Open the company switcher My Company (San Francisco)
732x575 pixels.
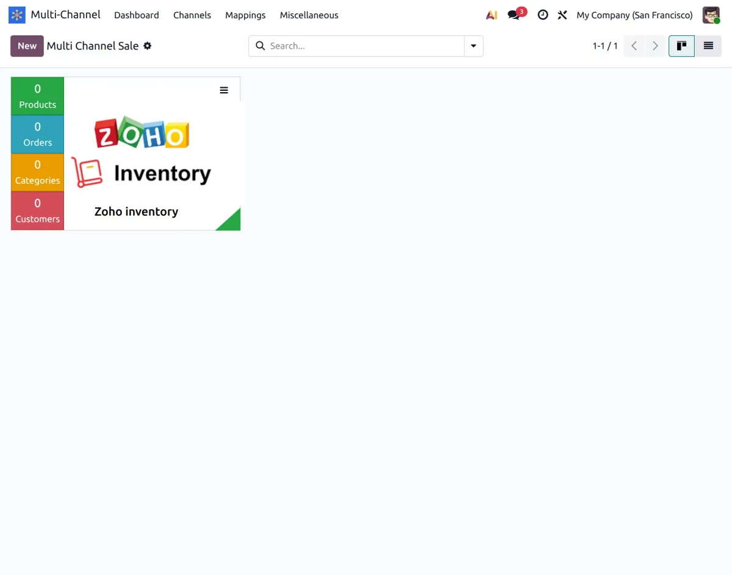(634, 15)
